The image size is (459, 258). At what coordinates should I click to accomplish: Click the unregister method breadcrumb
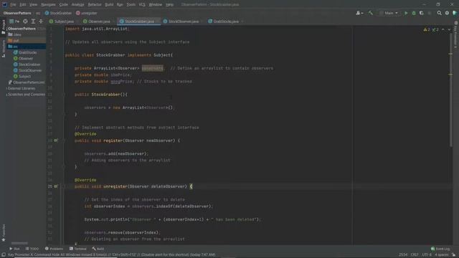click(86, 13)
